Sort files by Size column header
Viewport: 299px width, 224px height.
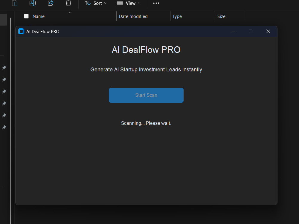tap(221, 16)
